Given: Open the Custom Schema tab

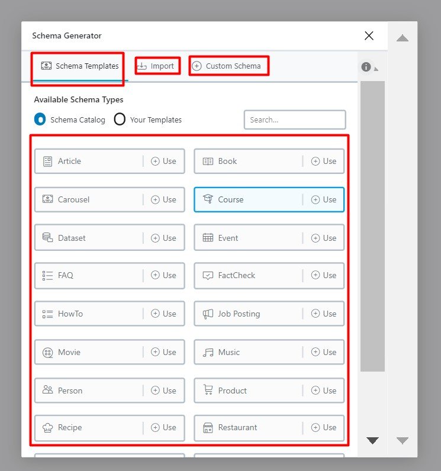Looking at the screenshot, I should (228, 66).
